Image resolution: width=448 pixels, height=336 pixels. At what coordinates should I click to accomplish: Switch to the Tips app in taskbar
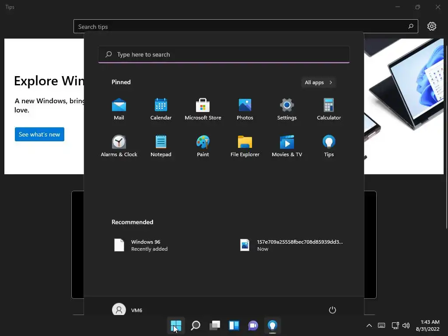(272, 325)
